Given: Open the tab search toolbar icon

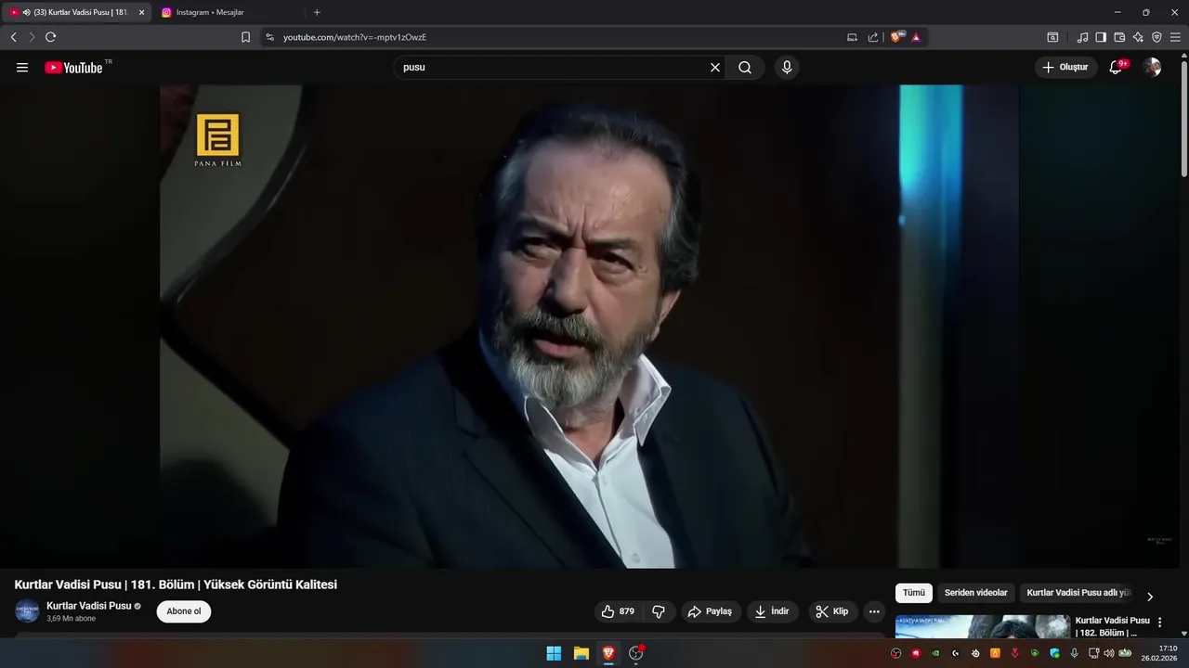Looking at the screenshot, I should (1052, 37).
